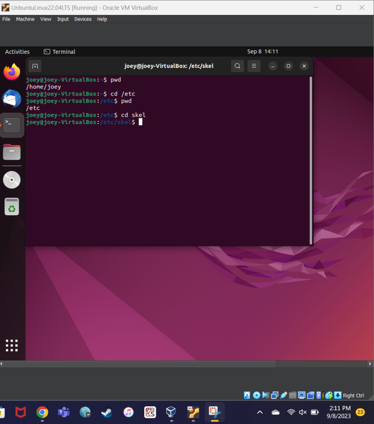
Task: Open the Devices menu
Action: coord(83,19)
